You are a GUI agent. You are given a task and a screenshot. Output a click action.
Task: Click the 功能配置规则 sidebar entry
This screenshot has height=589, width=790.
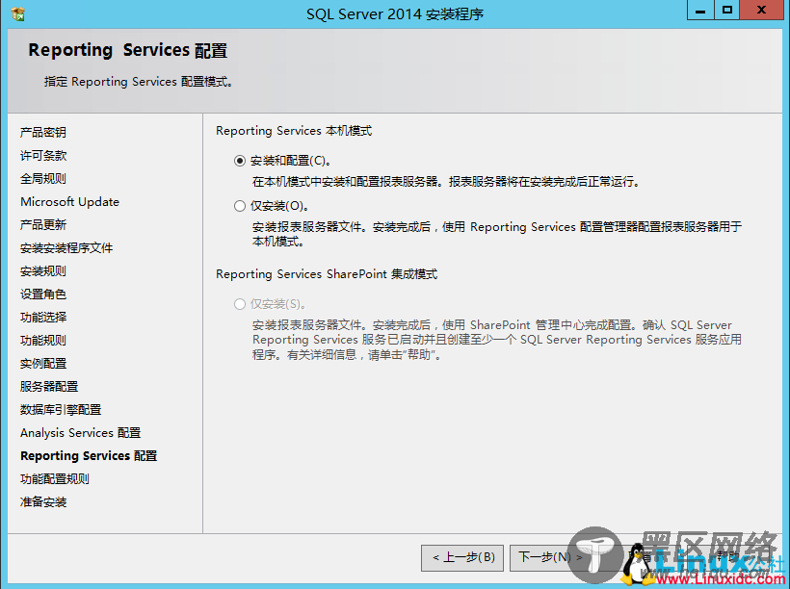click(55, 479)
